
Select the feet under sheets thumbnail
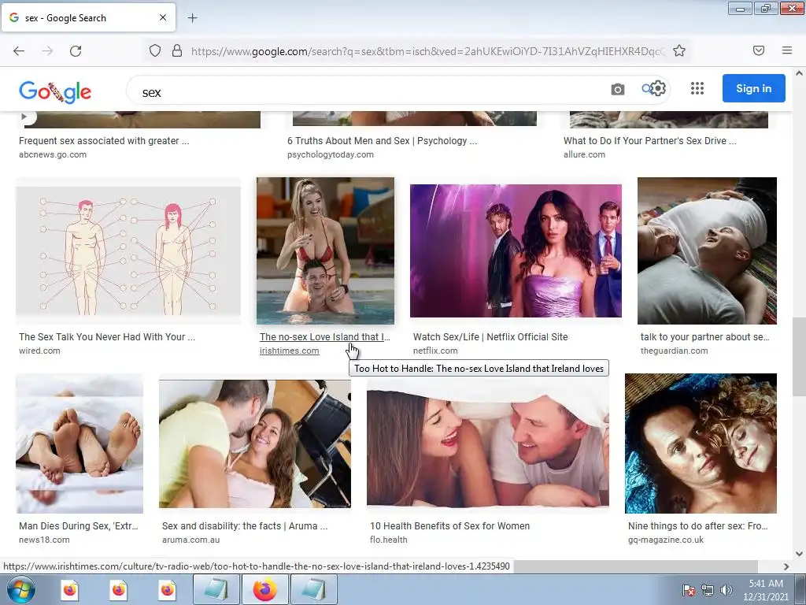click(x=79, y=444)
